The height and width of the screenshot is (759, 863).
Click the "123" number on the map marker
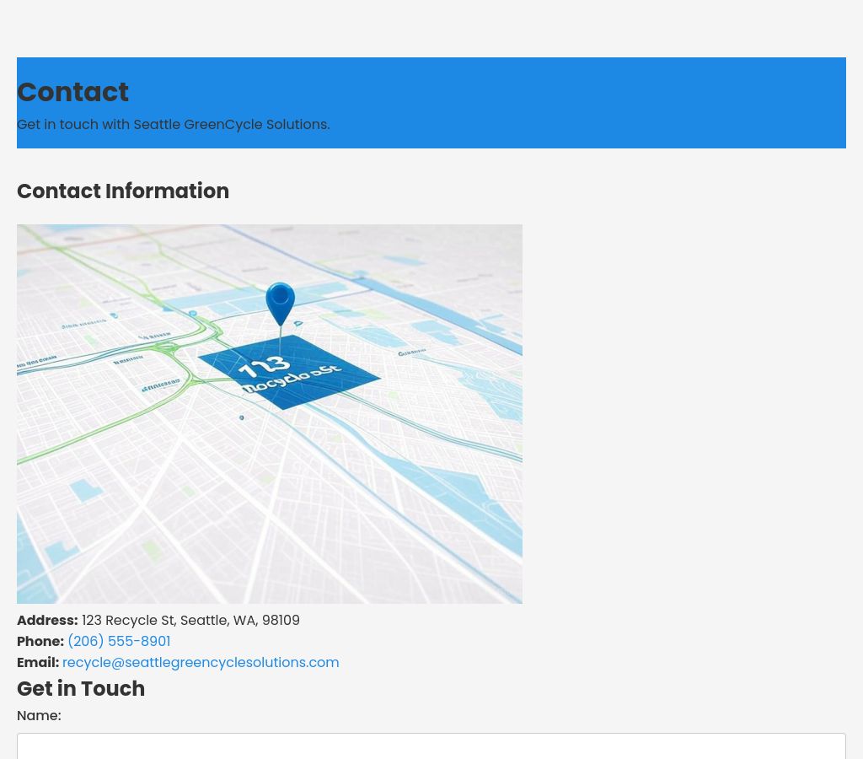click(x=263, y=369)
